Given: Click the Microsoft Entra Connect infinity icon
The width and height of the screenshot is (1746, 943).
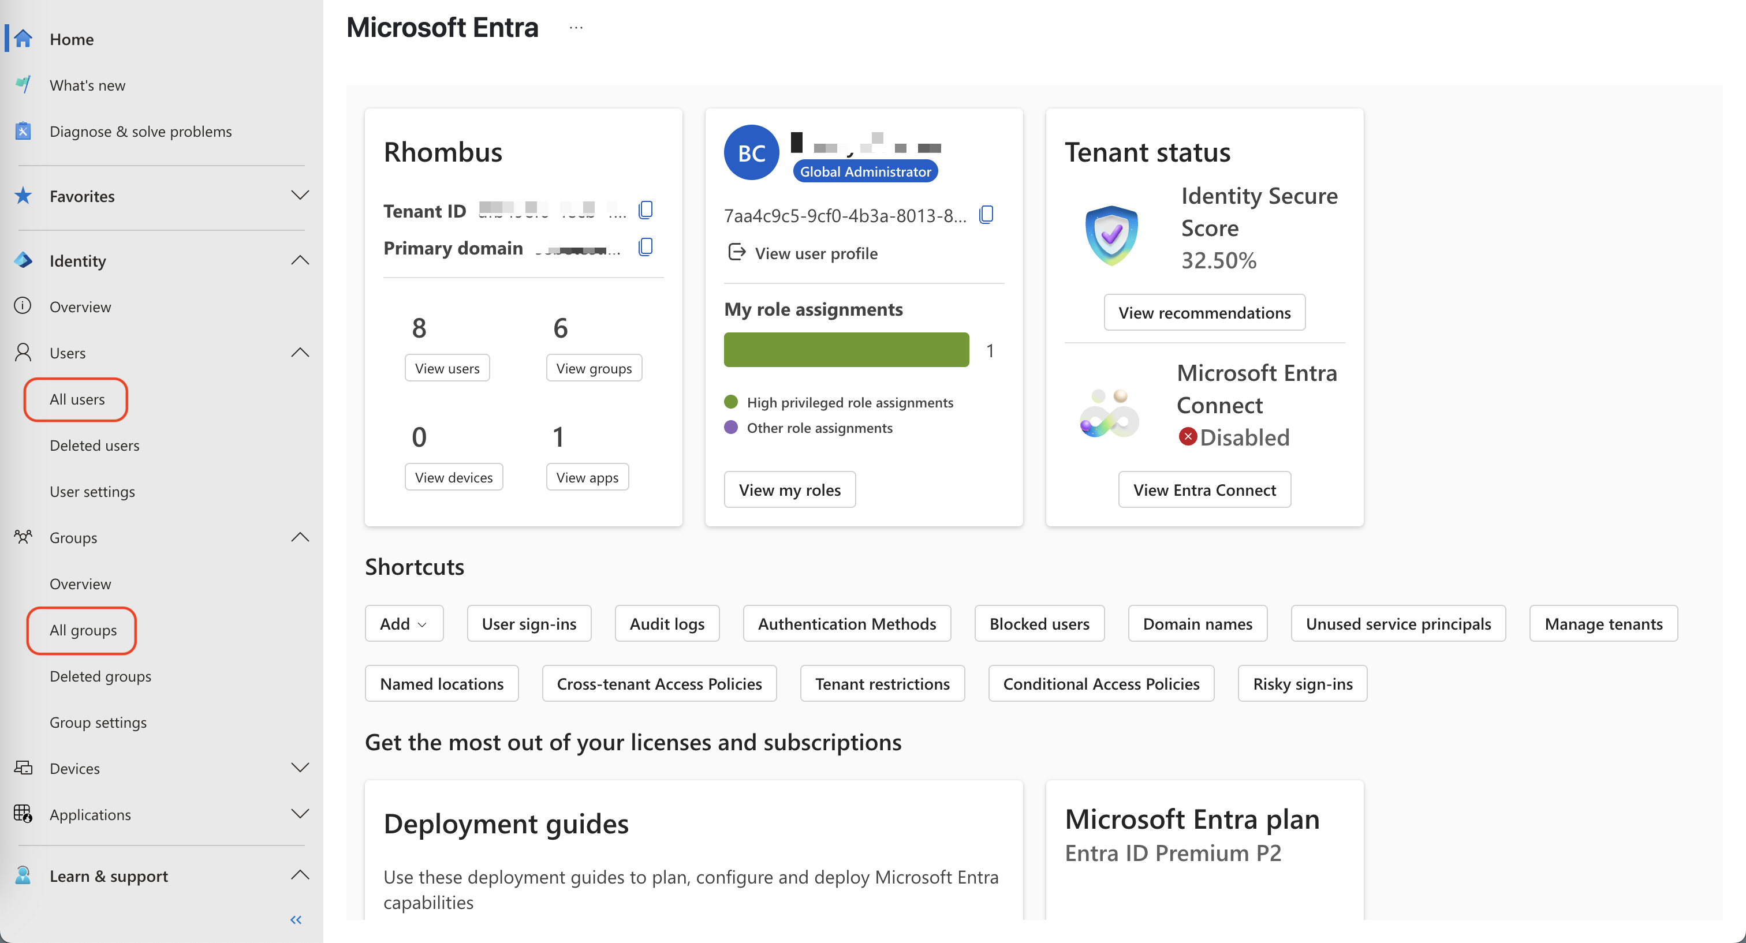Looking at the screenshot, I should pos(1110,413).
